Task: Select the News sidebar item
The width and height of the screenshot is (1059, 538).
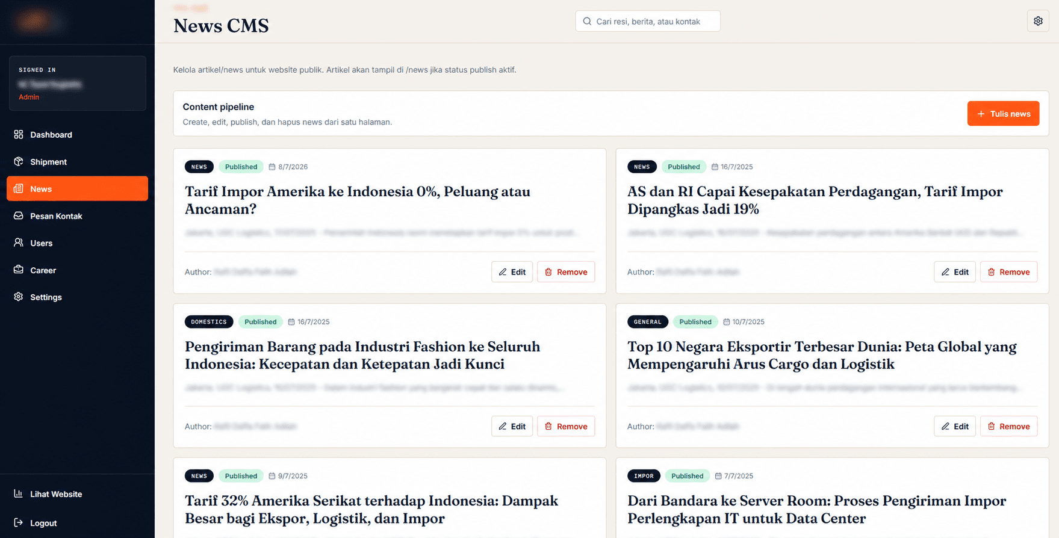Action: (x=77, y=188)
